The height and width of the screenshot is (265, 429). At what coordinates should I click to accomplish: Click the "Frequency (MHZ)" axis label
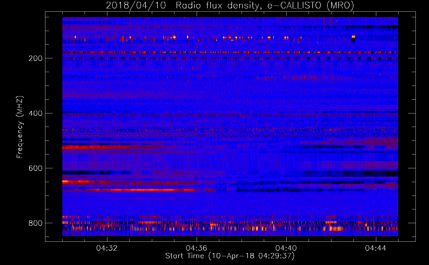pos(20,127)
